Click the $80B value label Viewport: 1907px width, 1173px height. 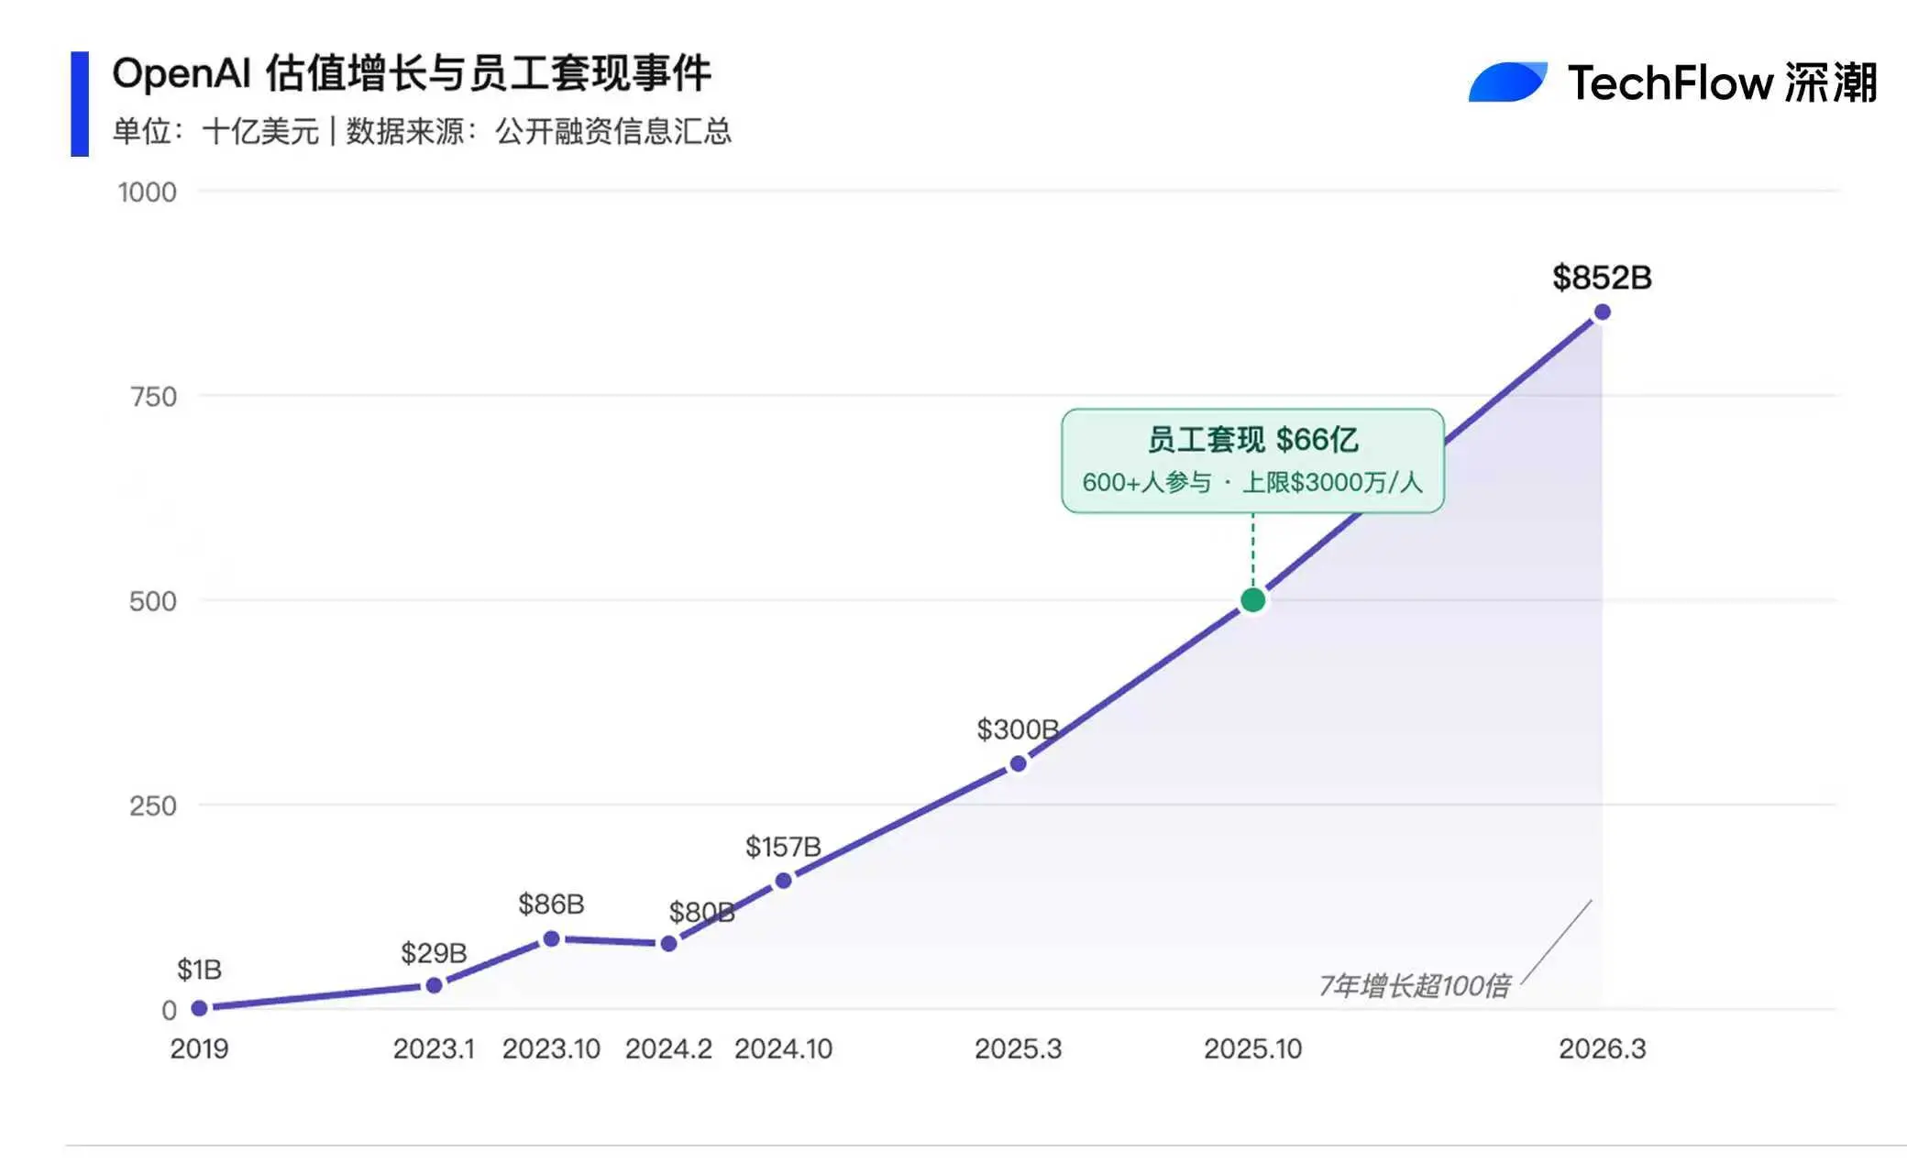coord(701,913)
